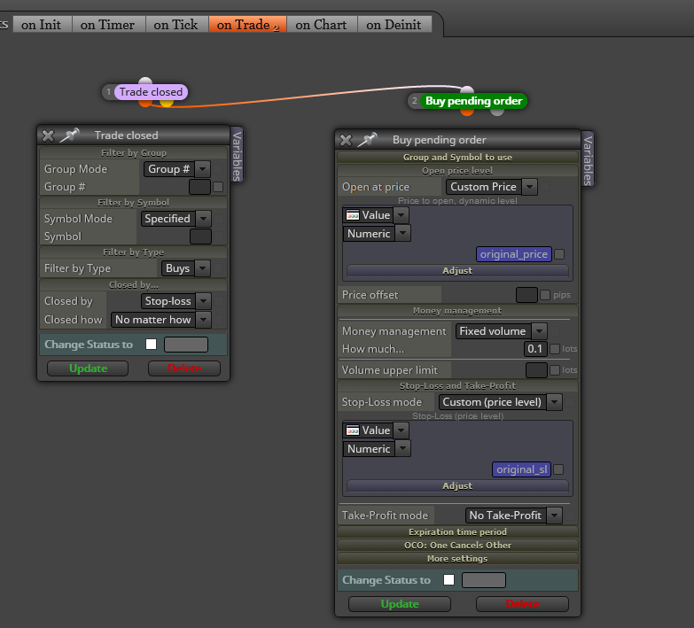Viewport: 694px width, 628px height.
Task: Open the Group Mode dropdown
Action: click(176, 169)
